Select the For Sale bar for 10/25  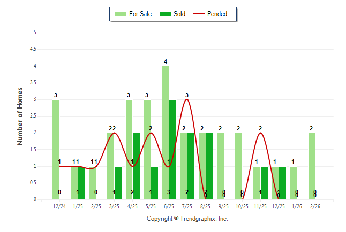coord(238,166)
